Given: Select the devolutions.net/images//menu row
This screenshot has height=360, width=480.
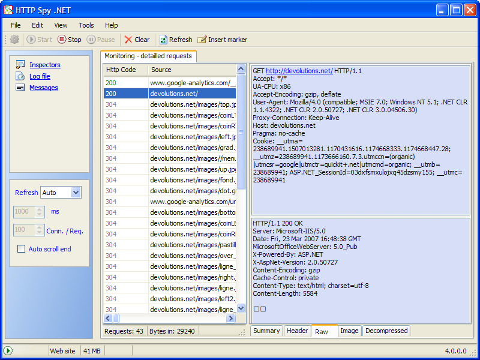Looking at the screenshot, I should [x=170, y=158].
